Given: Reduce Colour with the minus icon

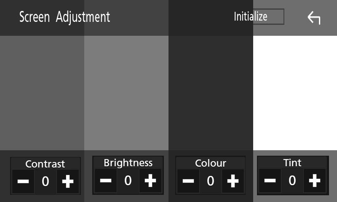Looking at the screenshot, I should tap(188, 181).
